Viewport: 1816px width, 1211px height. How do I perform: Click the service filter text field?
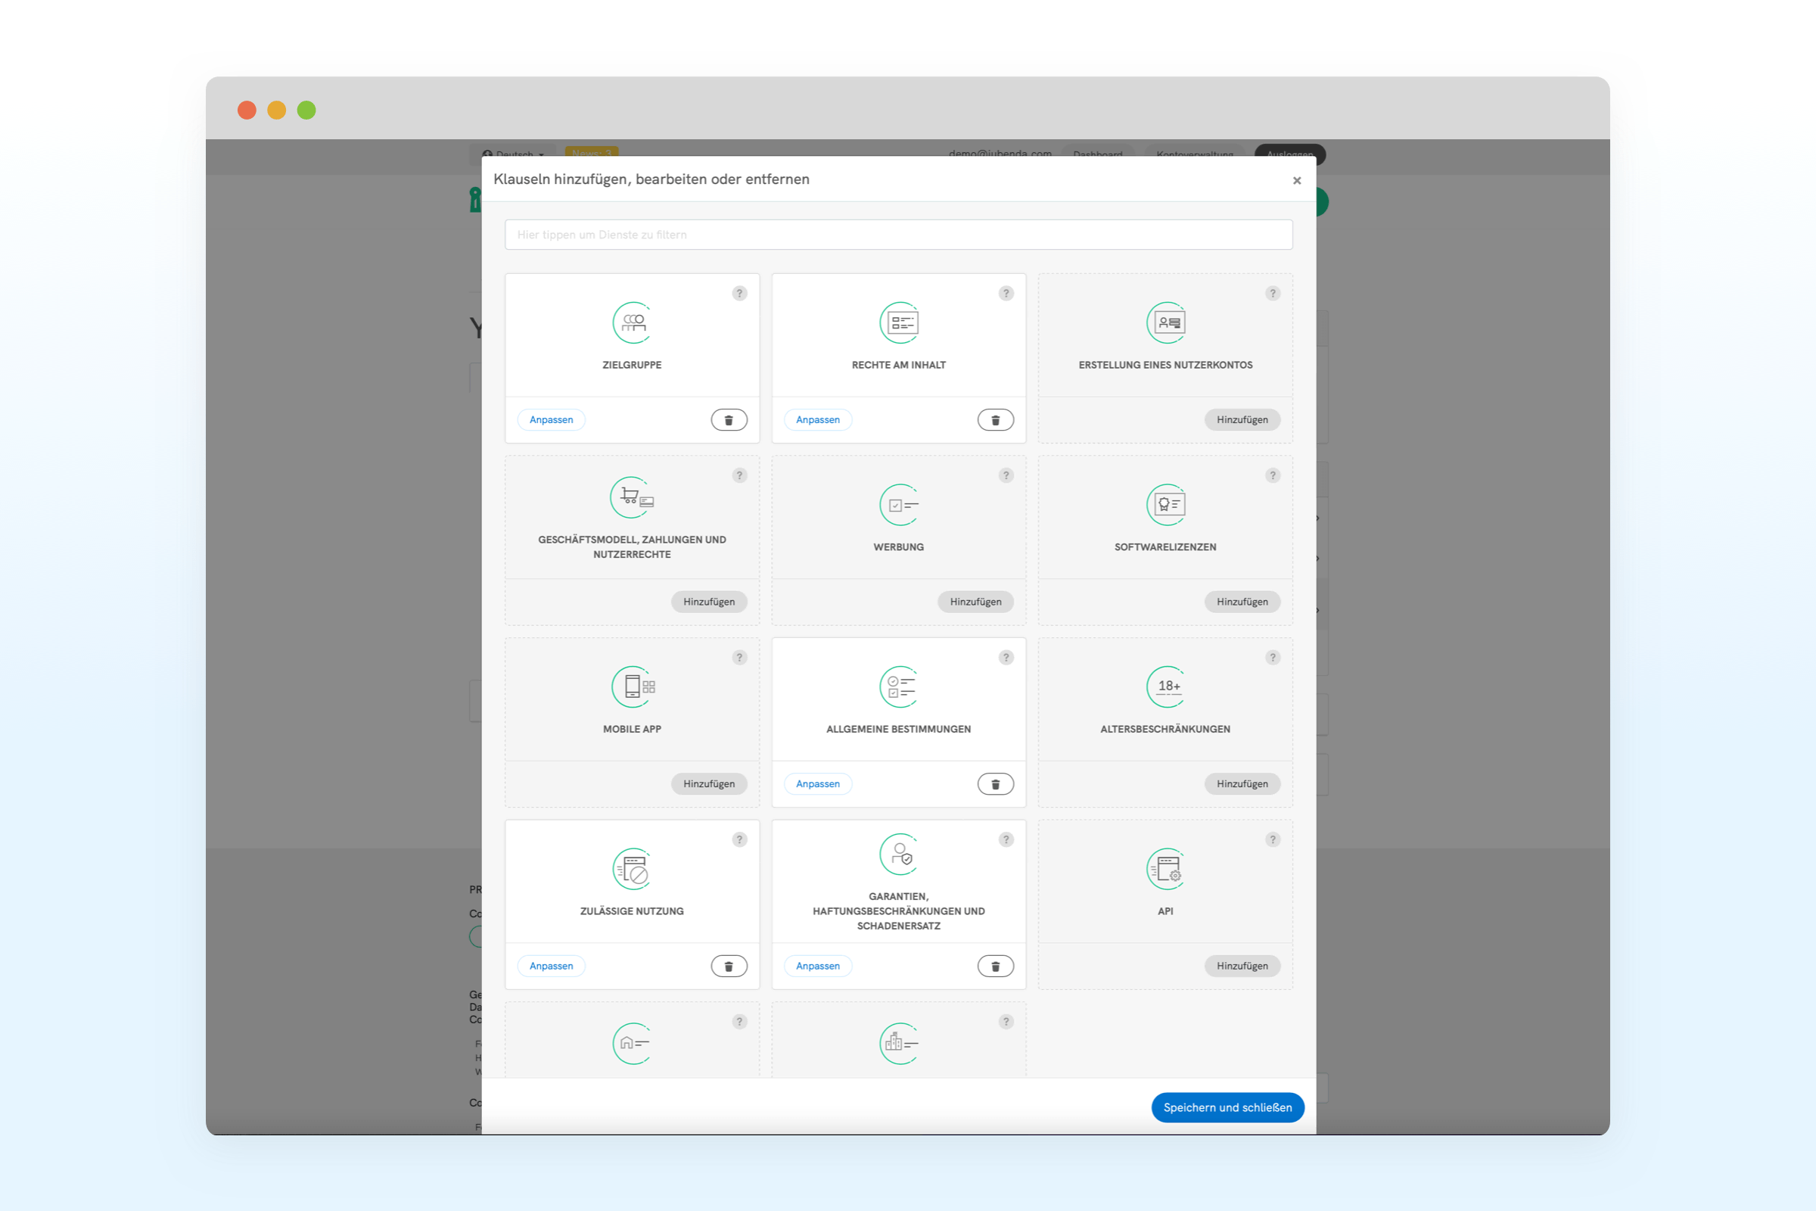(x=898, y=235)
